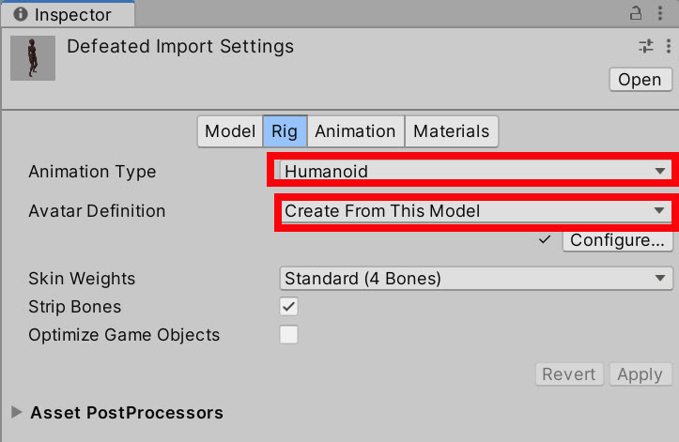The image size is (679, 442).
Task: Click the Apply button
Action: click(x=640, y=374)
